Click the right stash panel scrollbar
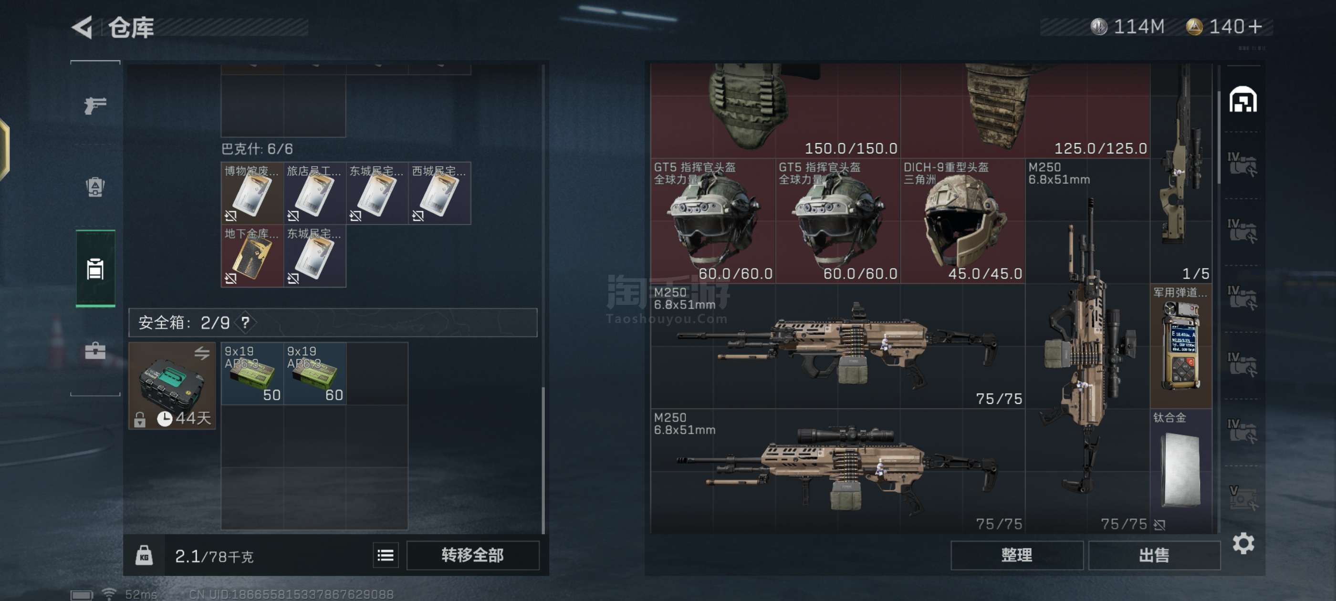1336x601 pixels. (1218, 137)
